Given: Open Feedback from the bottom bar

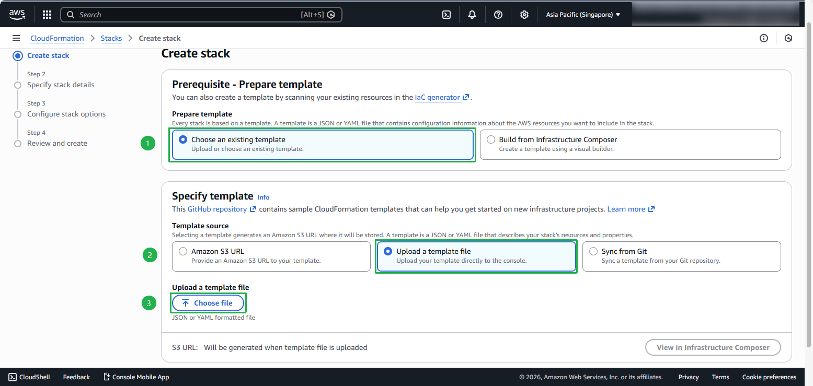Looking at the screenshot, I should click(76, 377).
